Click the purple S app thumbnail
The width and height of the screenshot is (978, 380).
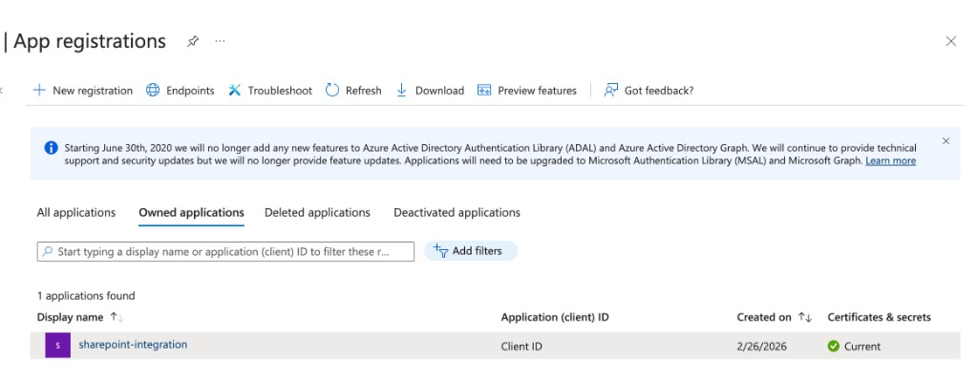point(57,345)
